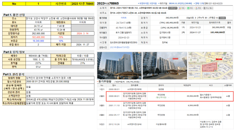Select the 2000.08.01 date in the highlighted registry row
This screenshot has height=133, width=237.
[x=114, y=96]
